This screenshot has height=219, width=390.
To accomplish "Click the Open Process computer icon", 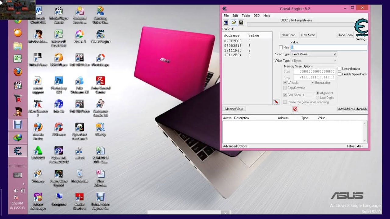I will coord(226,23).
